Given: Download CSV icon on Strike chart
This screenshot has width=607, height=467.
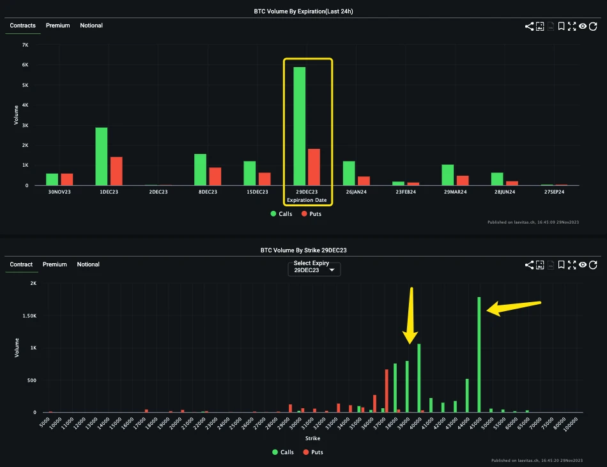Looking at the screenshot, I should click(x=550, y=265).
